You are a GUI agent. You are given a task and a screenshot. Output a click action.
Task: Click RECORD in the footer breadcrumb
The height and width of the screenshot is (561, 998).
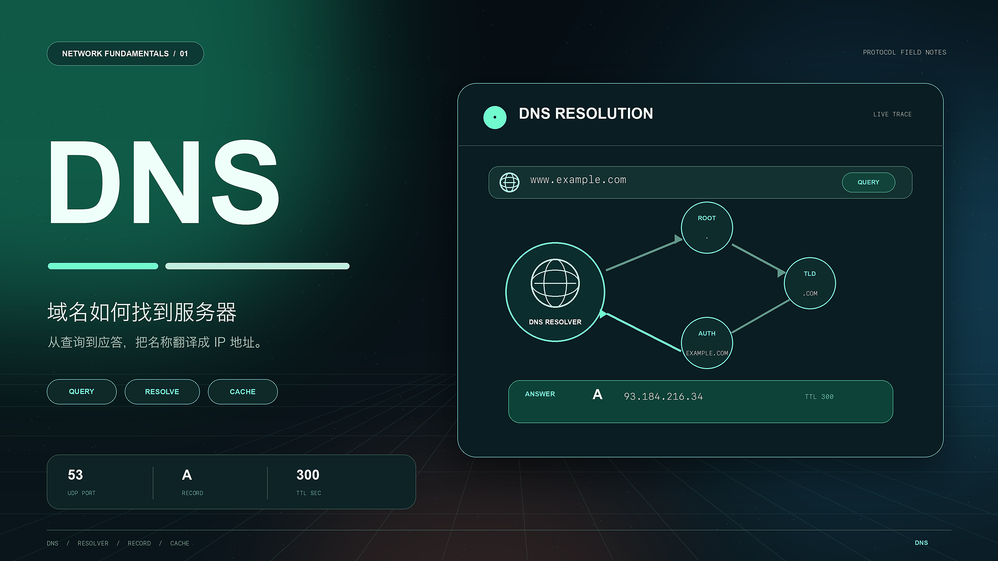pyautogui.click(x=139, y=543)
